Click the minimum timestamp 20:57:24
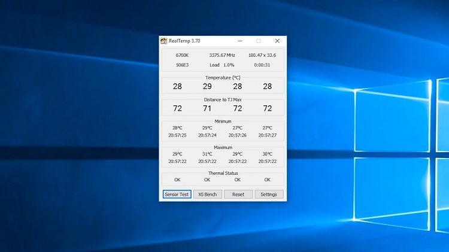 (x=207, y=135)
